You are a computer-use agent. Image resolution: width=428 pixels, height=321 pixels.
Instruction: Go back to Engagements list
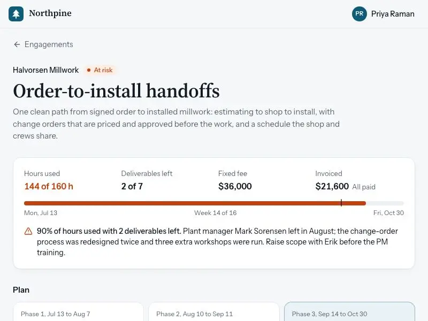43,44
